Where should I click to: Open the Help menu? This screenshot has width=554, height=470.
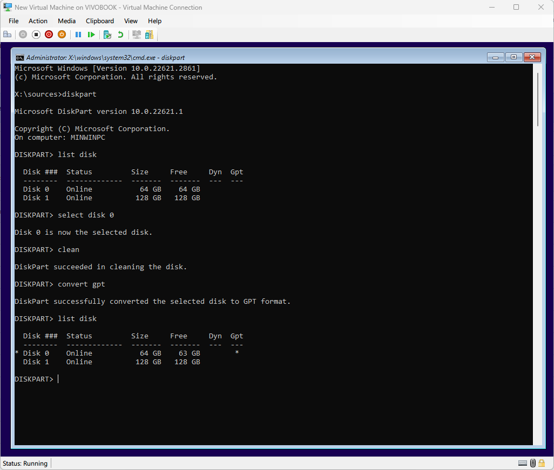154,21
